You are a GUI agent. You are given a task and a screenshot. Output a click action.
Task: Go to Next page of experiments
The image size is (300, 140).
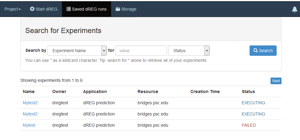pyautogui.click(x=276, y=81)
